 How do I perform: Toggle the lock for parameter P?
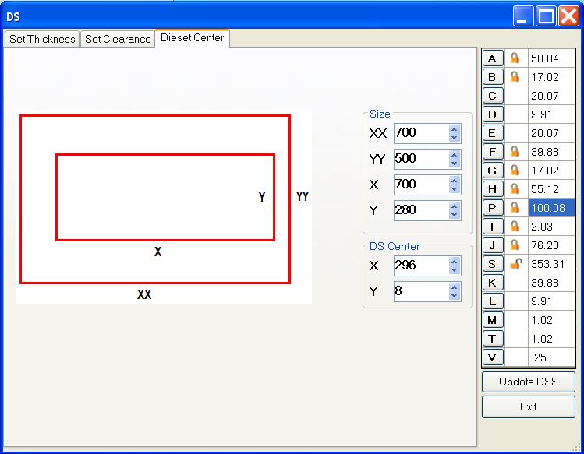pos(515,208)
